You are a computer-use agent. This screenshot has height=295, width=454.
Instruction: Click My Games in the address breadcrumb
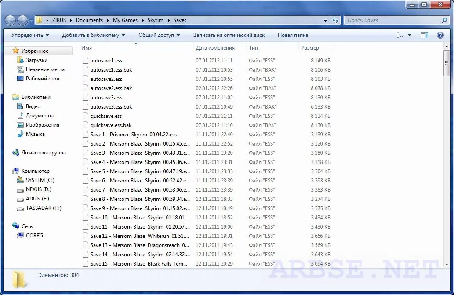pos(125,20)
